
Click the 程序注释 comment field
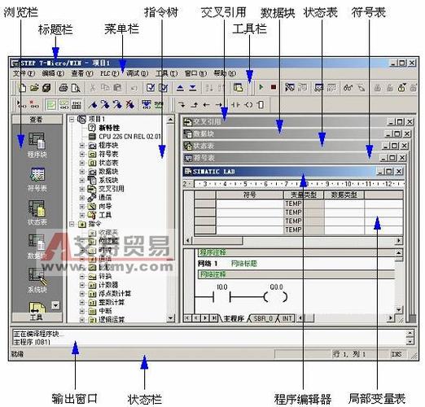296,252
